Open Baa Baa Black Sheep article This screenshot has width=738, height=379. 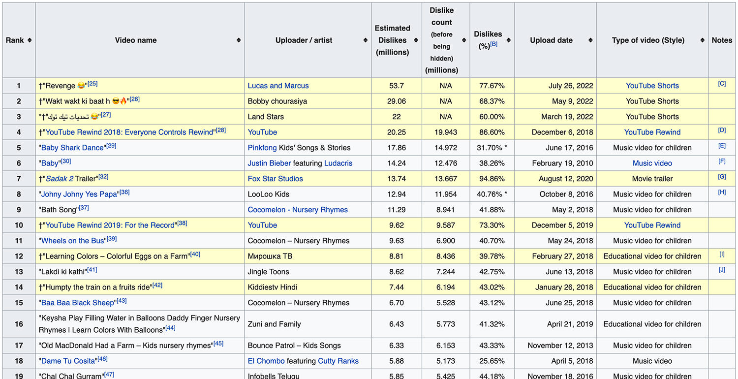coord(78,303)
